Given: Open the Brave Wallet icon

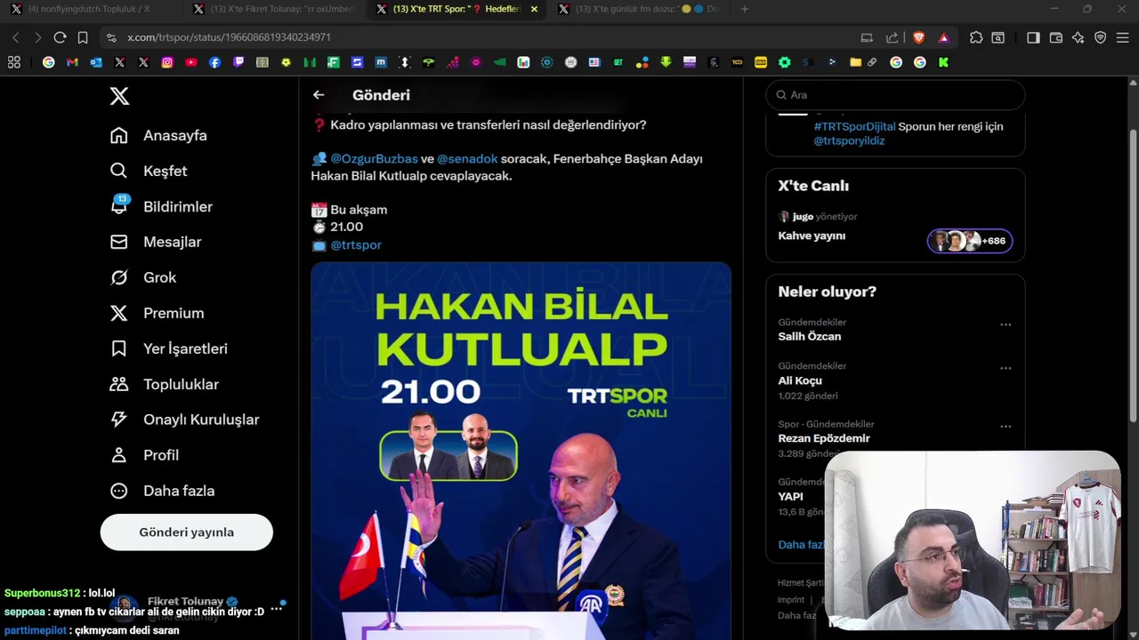Looking at the screenshot, I should point(1056,37).
